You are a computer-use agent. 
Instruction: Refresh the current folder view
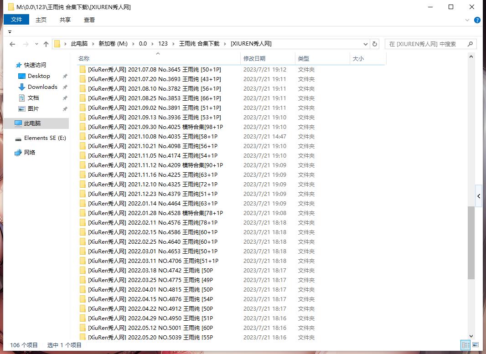pyautogui.click(x=375, y=44)
